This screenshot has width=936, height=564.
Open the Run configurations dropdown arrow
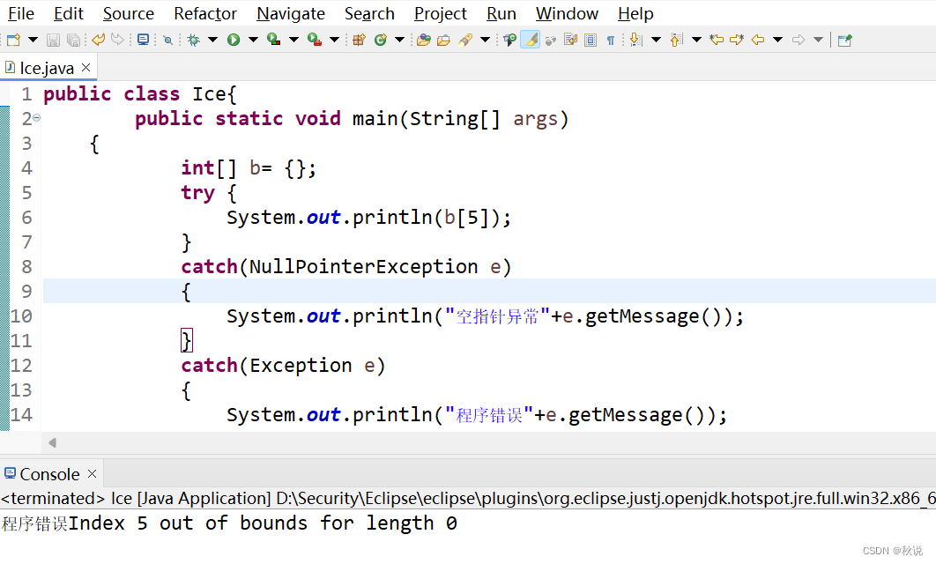pyautogui.click(x=253, y=40)
